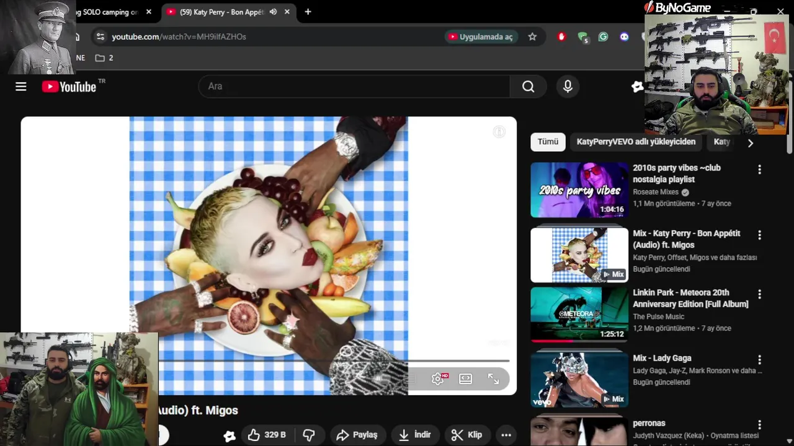Show more filter chips with right arrow
The image size is (794, 446).
click(751, 143)
